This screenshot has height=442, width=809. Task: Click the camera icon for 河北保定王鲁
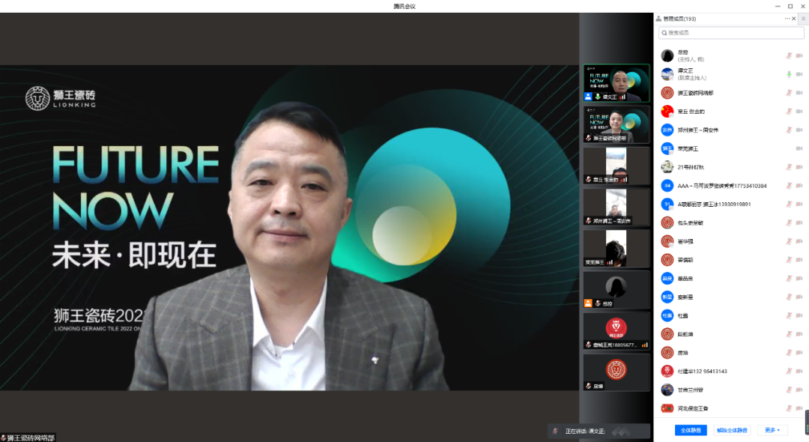(x=799, y=408)
